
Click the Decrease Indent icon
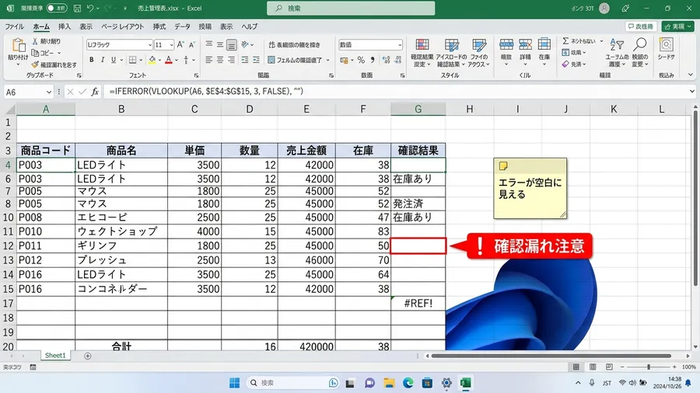(x=245, y=60)
